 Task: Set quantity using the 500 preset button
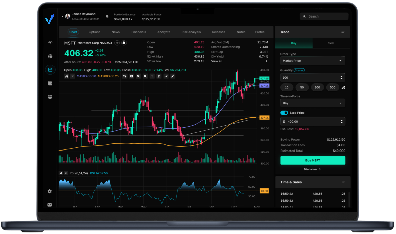(x=332, y=87)
